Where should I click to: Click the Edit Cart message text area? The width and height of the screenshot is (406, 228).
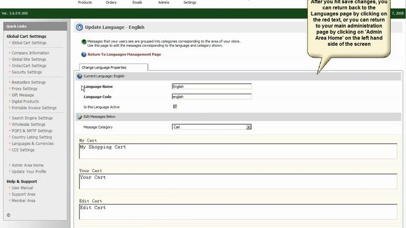tap(238, 212)
